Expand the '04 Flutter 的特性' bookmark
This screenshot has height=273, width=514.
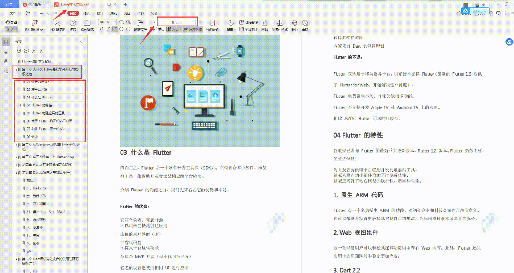click(20, 105)
